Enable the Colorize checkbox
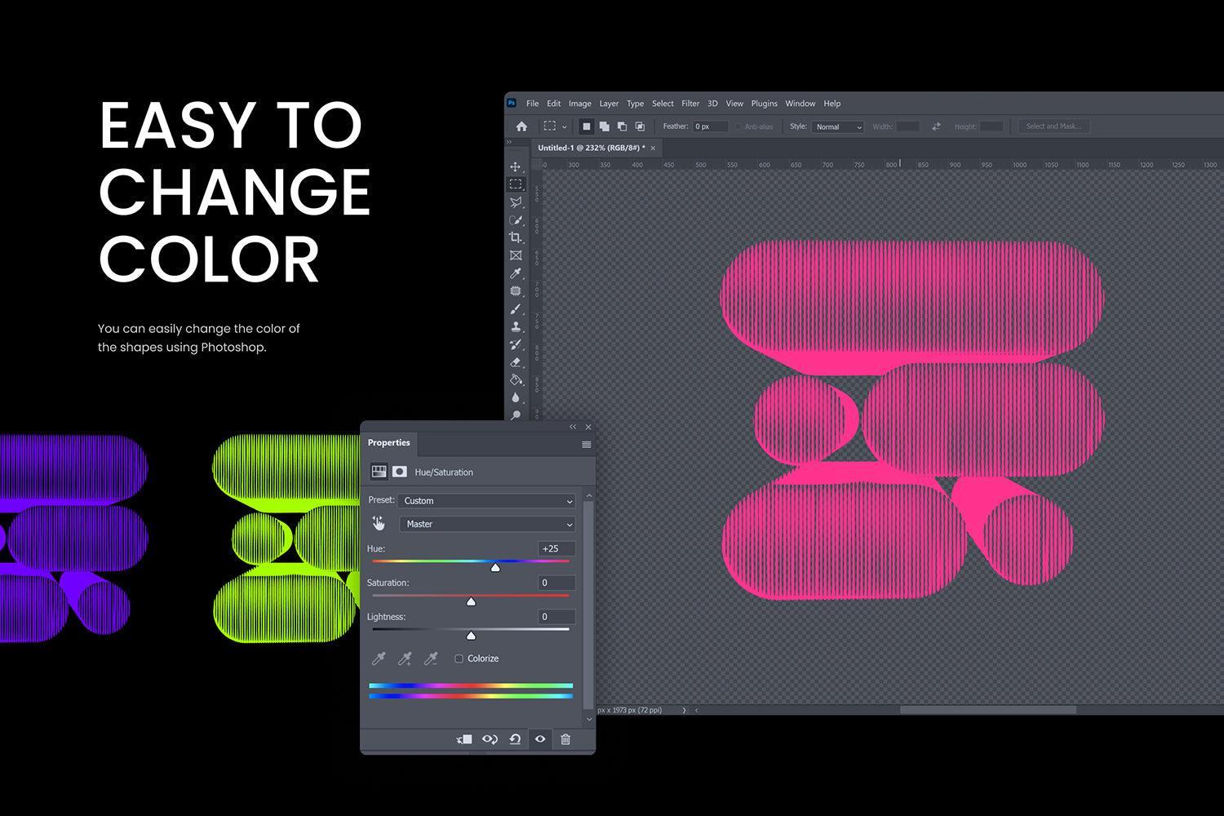1224x816 pixels. [x=459, y=659]
